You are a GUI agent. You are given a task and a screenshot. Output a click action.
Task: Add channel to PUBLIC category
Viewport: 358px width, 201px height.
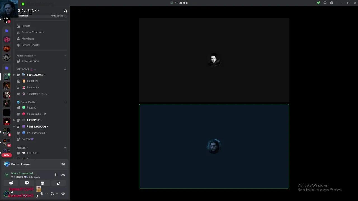65,147
